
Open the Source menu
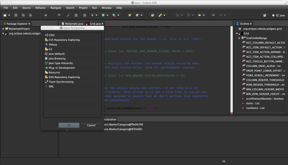[x=27, y=8]
